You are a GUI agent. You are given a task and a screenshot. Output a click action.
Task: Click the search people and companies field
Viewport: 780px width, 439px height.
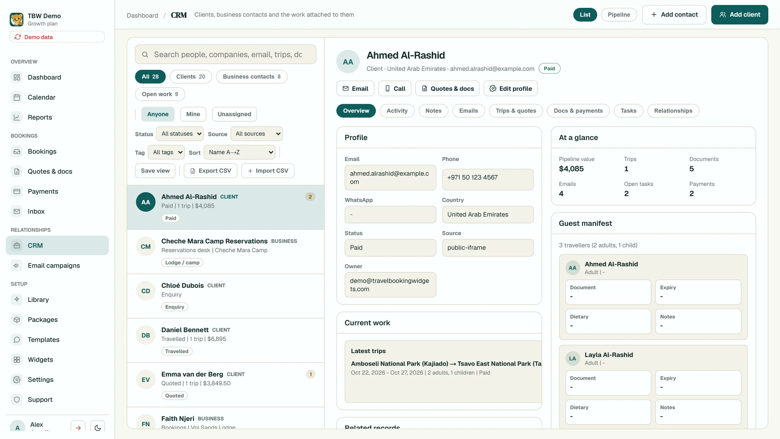225,54
